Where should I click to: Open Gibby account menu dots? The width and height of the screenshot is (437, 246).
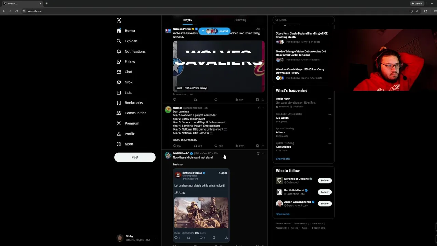pyautogui.click(x=156, y=238)
